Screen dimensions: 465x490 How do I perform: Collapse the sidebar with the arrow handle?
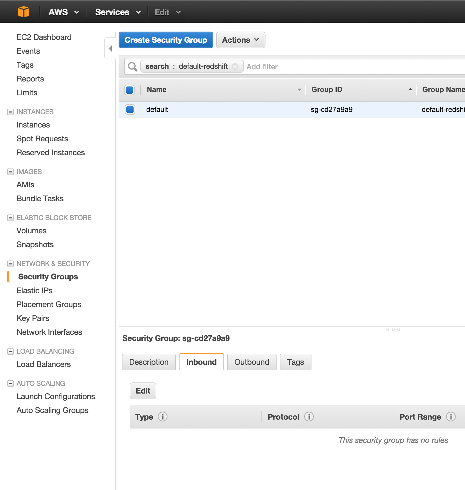pos(110,49)
